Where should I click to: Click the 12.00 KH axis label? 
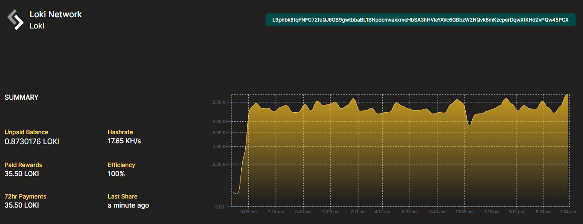[219, 102]
